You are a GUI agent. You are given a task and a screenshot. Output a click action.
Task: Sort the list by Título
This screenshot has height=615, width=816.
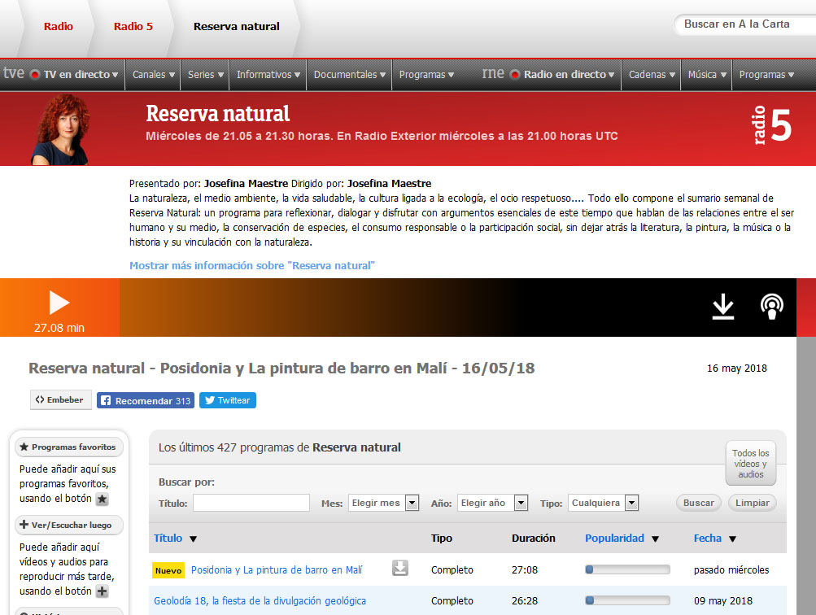(x=175, y=538)
